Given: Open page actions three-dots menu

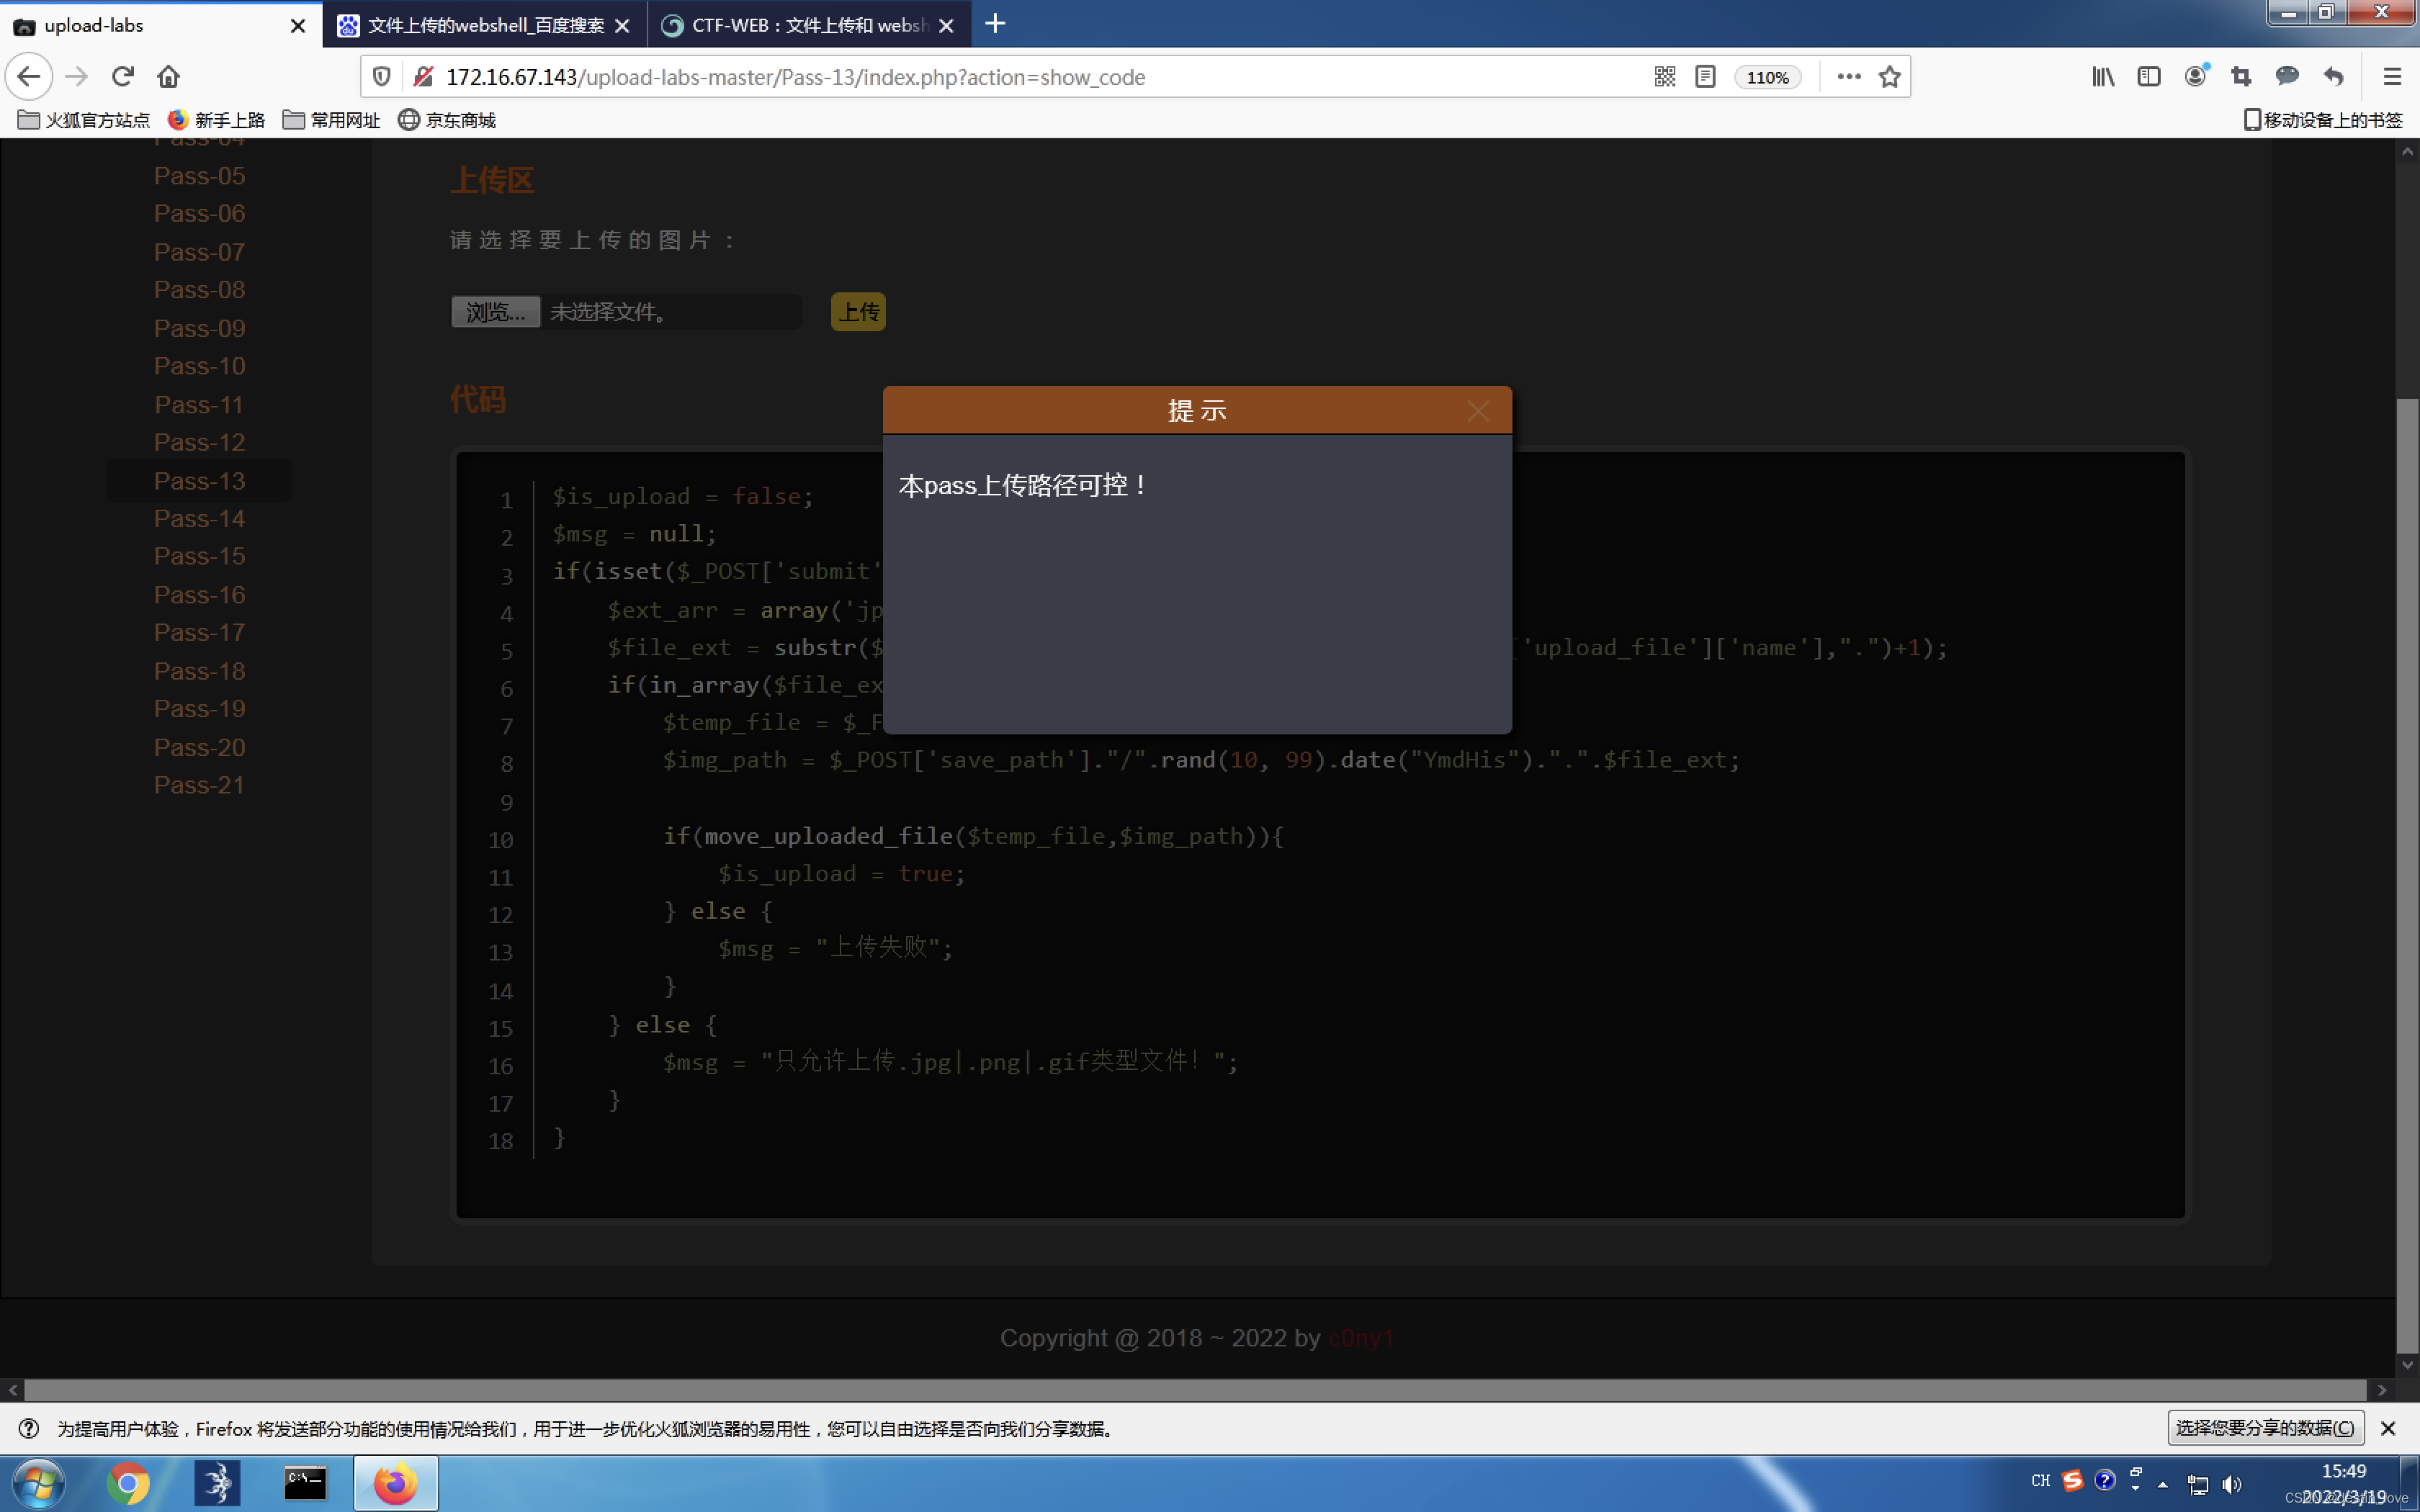Looking at the screenshot, I should 1849,76.
